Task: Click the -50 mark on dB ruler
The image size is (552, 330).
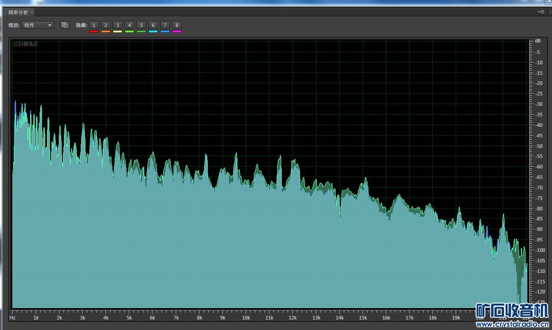Action: 539,146
